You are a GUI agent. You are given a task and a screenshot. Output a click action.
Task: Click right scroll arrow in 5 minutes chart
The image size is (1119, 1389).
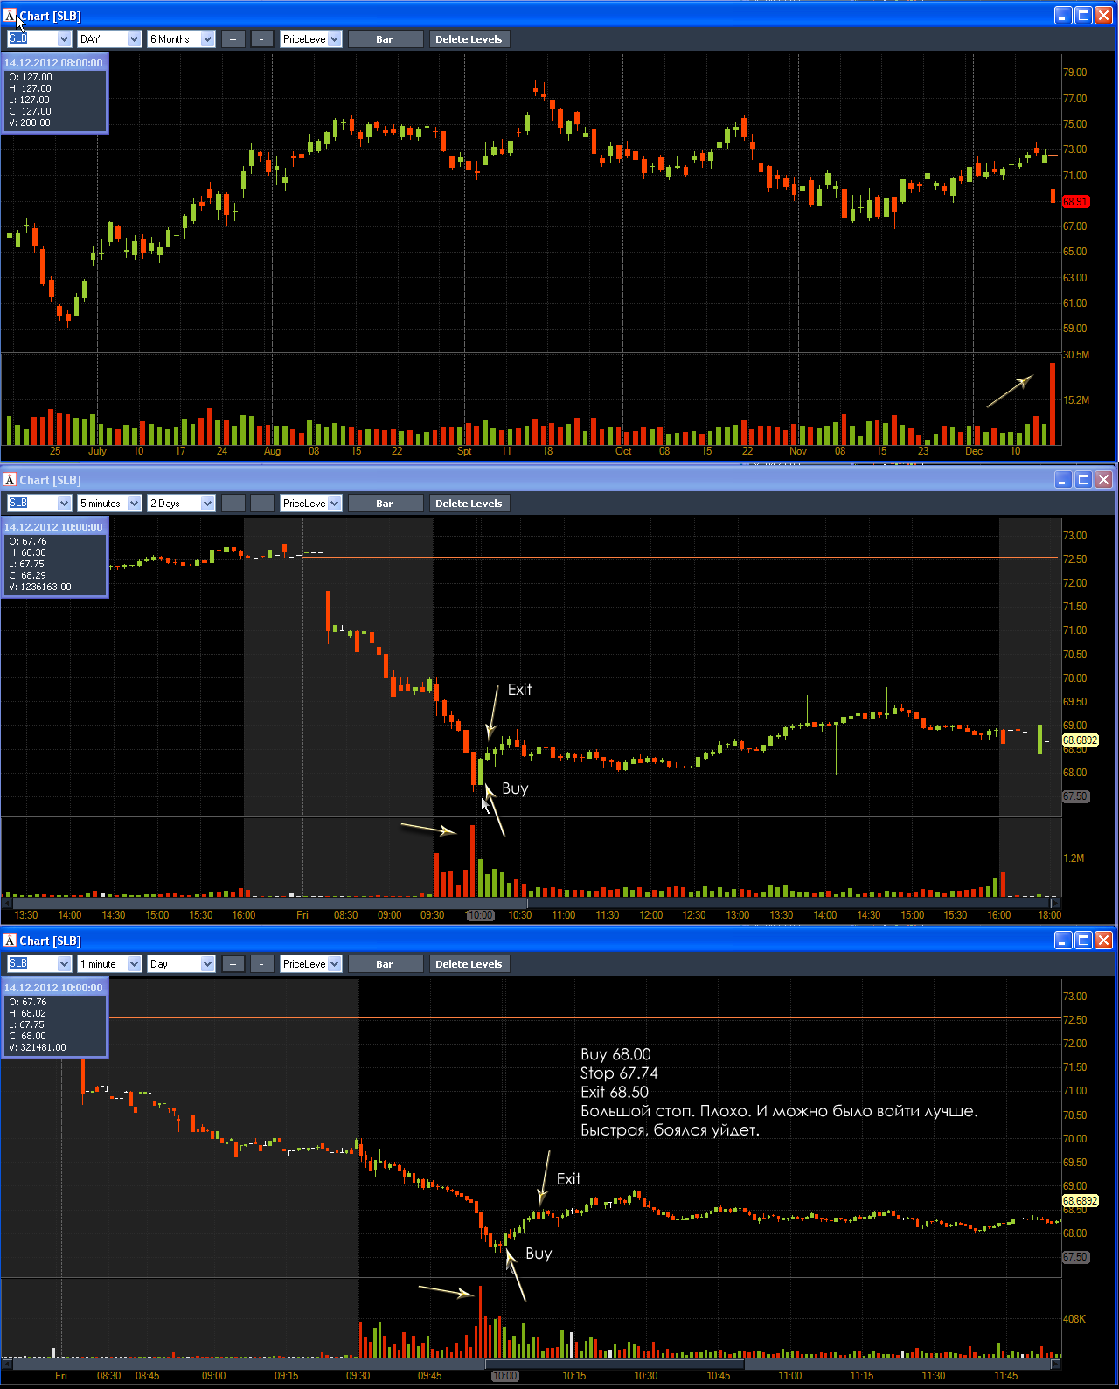coord(1055,903)
